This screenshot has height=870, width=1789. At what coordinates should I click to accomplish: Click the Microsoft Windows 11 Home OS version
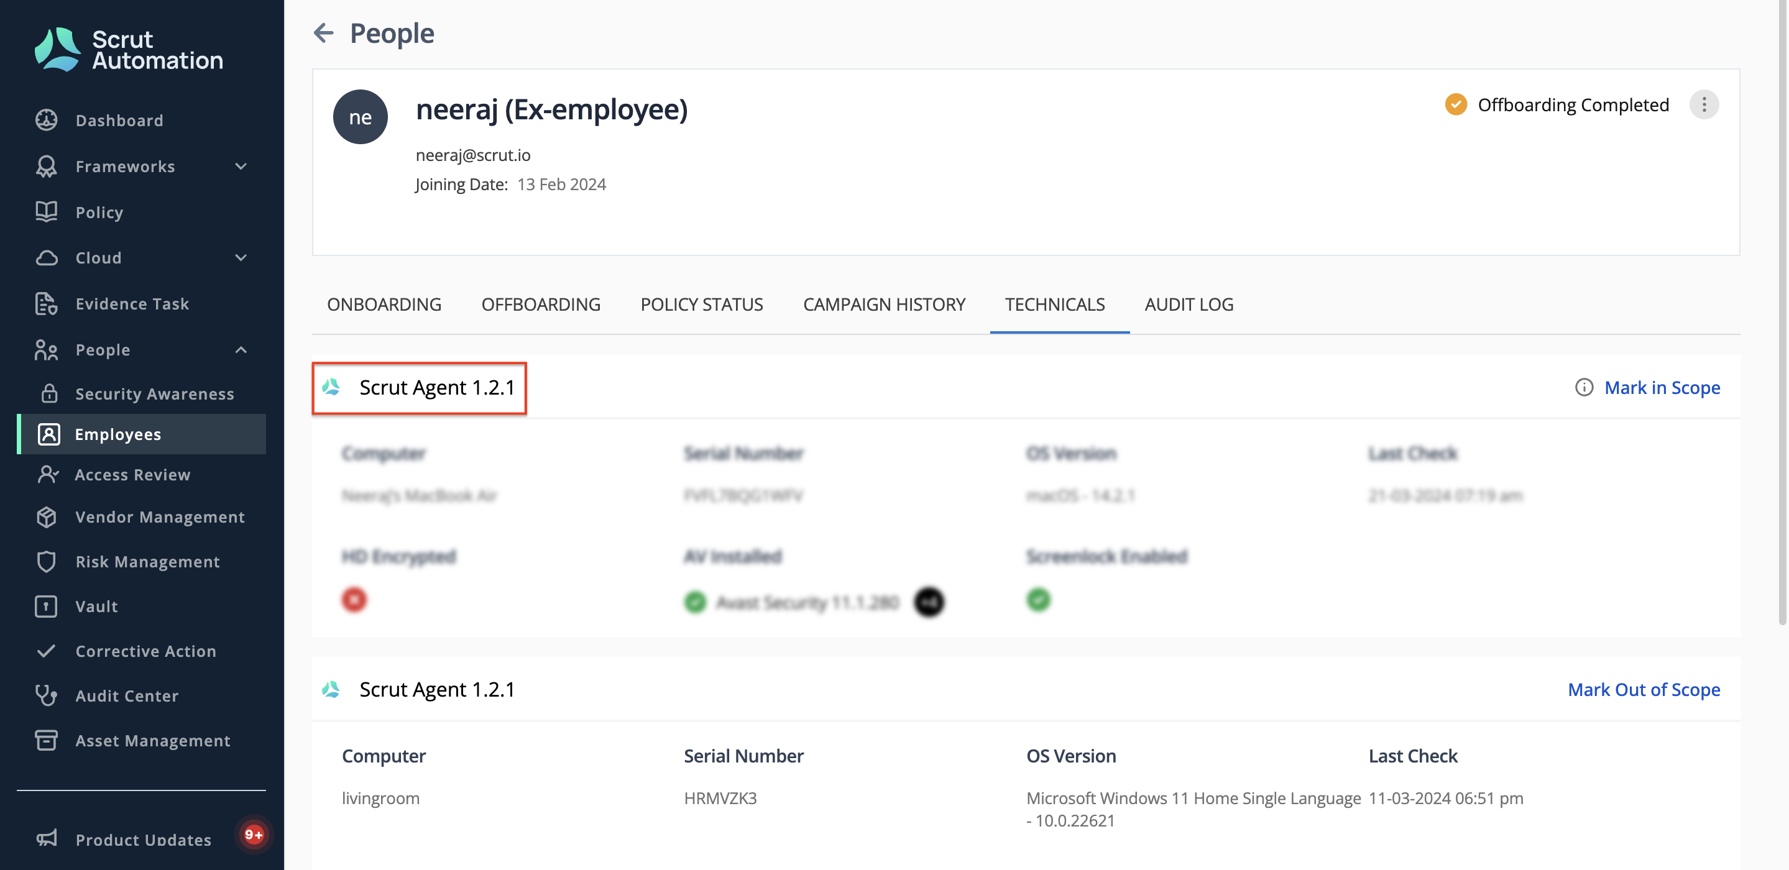tap(1193, 809)
